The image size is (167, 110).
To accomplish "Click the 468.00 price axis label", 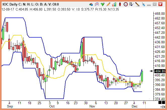I will (x=160, y=14).
